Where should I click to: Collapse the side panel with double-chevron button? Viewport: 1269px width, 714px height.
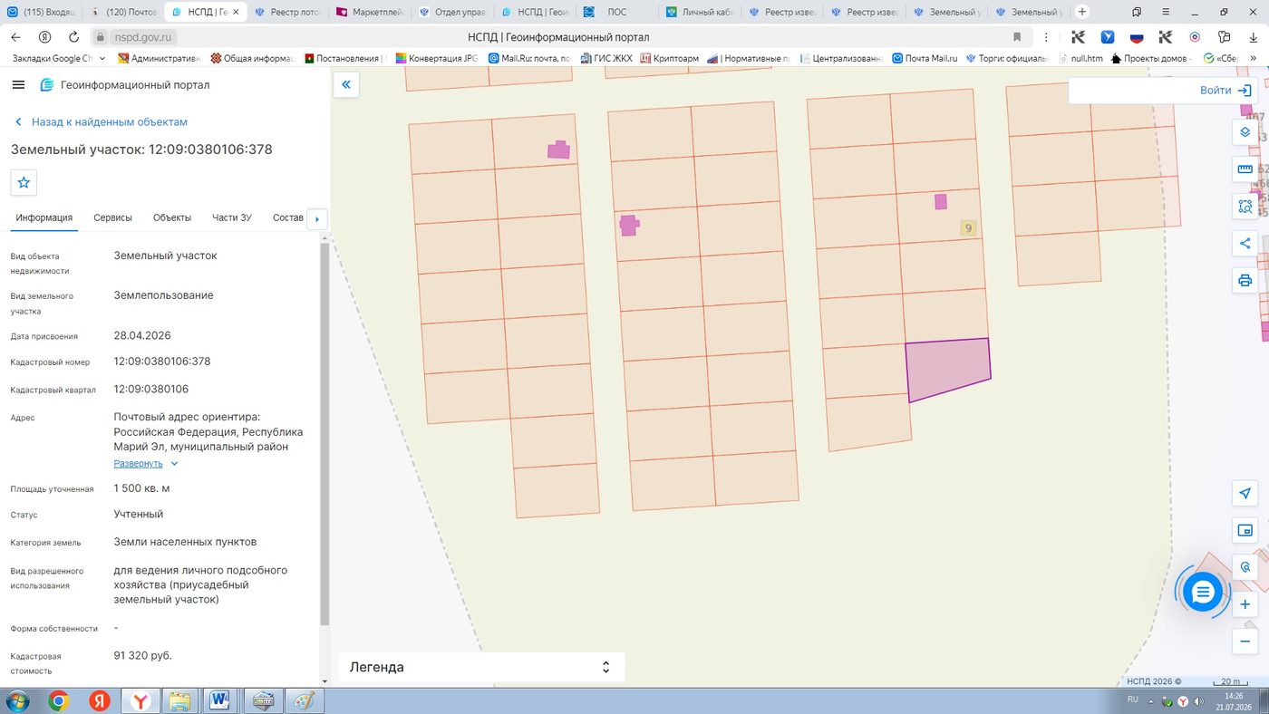(x=345, y=85)
